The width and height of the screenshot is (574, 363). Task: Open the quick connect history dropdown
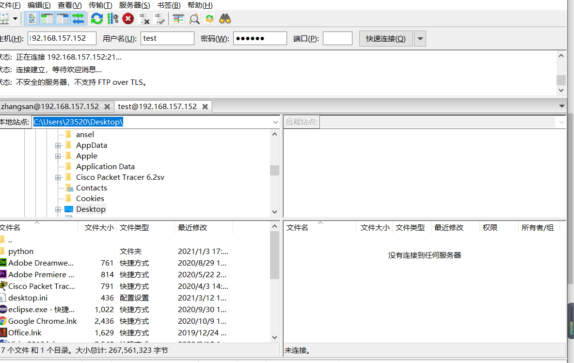(420, 38)
